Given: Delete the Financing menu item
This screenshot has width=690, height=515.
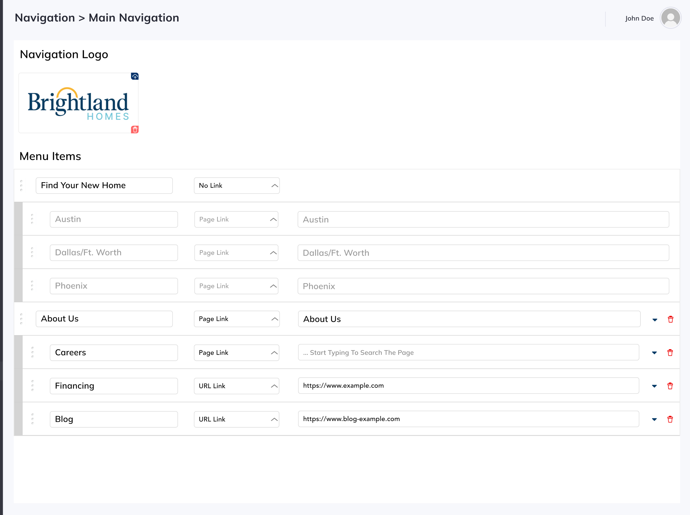Looking at the screenshot, I should [670, 386].
